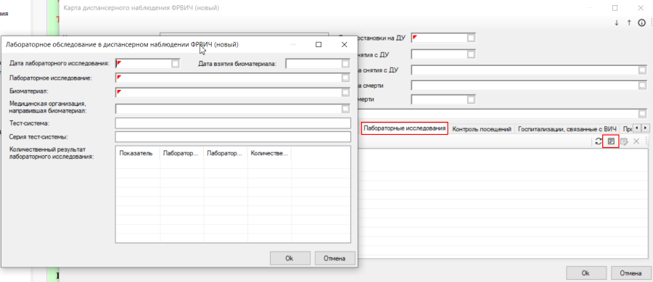Click the Показатель column header
This screenshot has height=282, width=653.
tap(136, 153)
